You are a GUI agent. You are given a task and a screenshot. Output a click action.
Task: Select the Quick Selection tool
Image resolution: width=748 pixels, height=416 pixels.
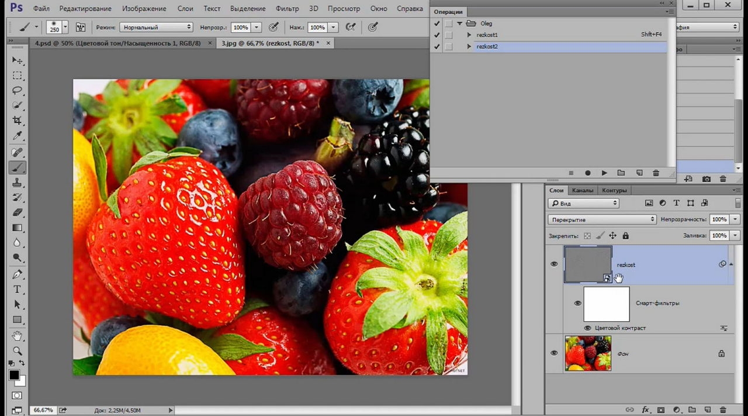click(x=18, y=106)
